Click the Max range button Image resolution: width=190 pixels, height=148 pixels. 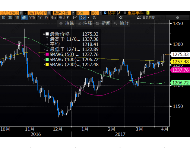coord(53,18)
